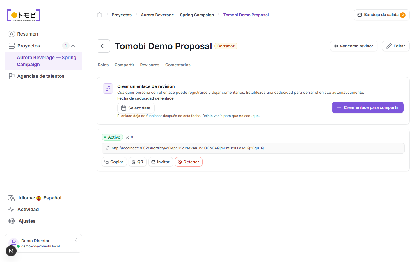Click the reviewers count icon showing 0
Viewport: 419px width, 262px height.
(x=129, y=137)
